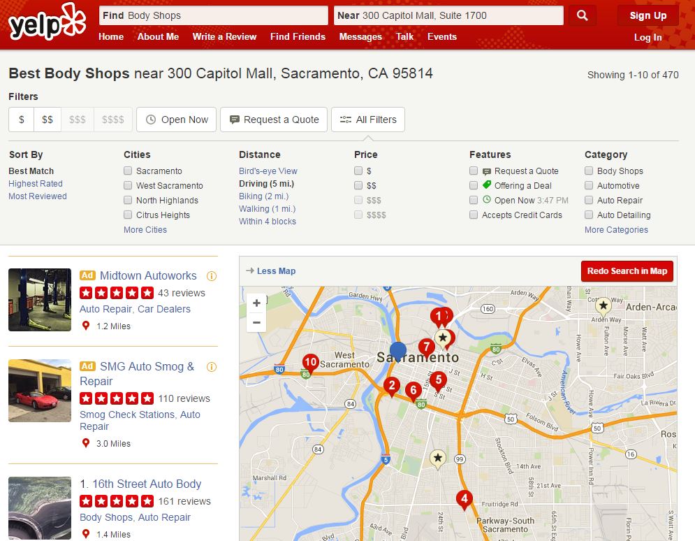Image resolution: width=695 pixels, height=541 pixels.
Task: Select Within 4 blocks distance
Action: point(268,222)
